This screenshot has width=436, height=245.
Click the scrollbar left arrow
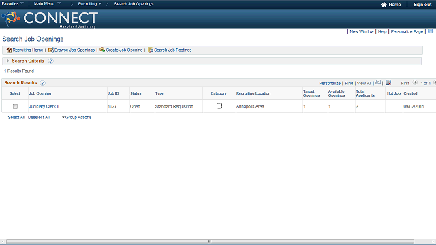click(3, 242)
